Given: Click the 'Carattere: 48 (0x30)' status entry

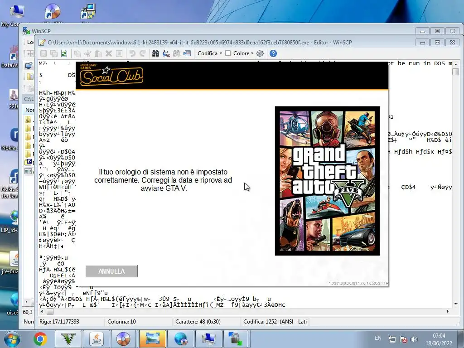Looking at the screenshot, I should coord(198,322).
